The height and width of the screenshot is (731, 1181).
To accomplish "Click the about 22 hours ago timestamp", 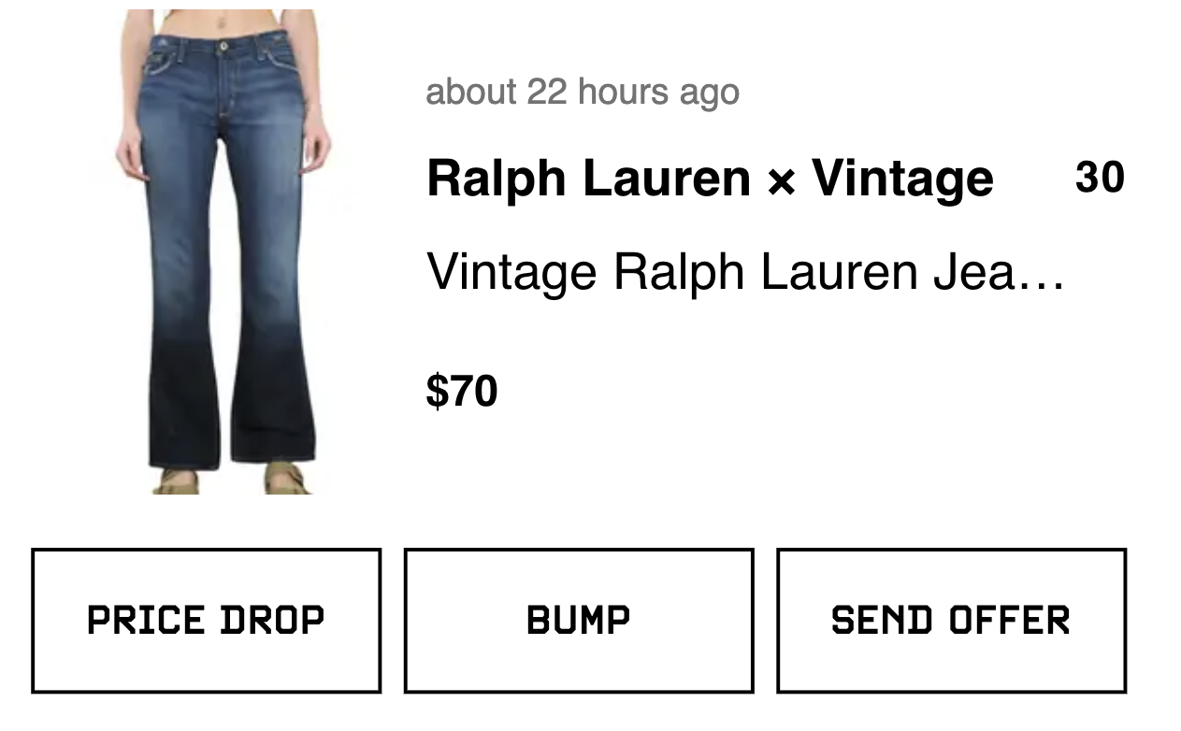I will point(583,93).
